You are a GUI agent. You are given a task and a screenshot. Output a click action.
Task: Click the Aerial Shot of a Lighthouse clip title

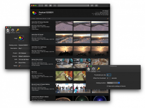tap(39, 47)
